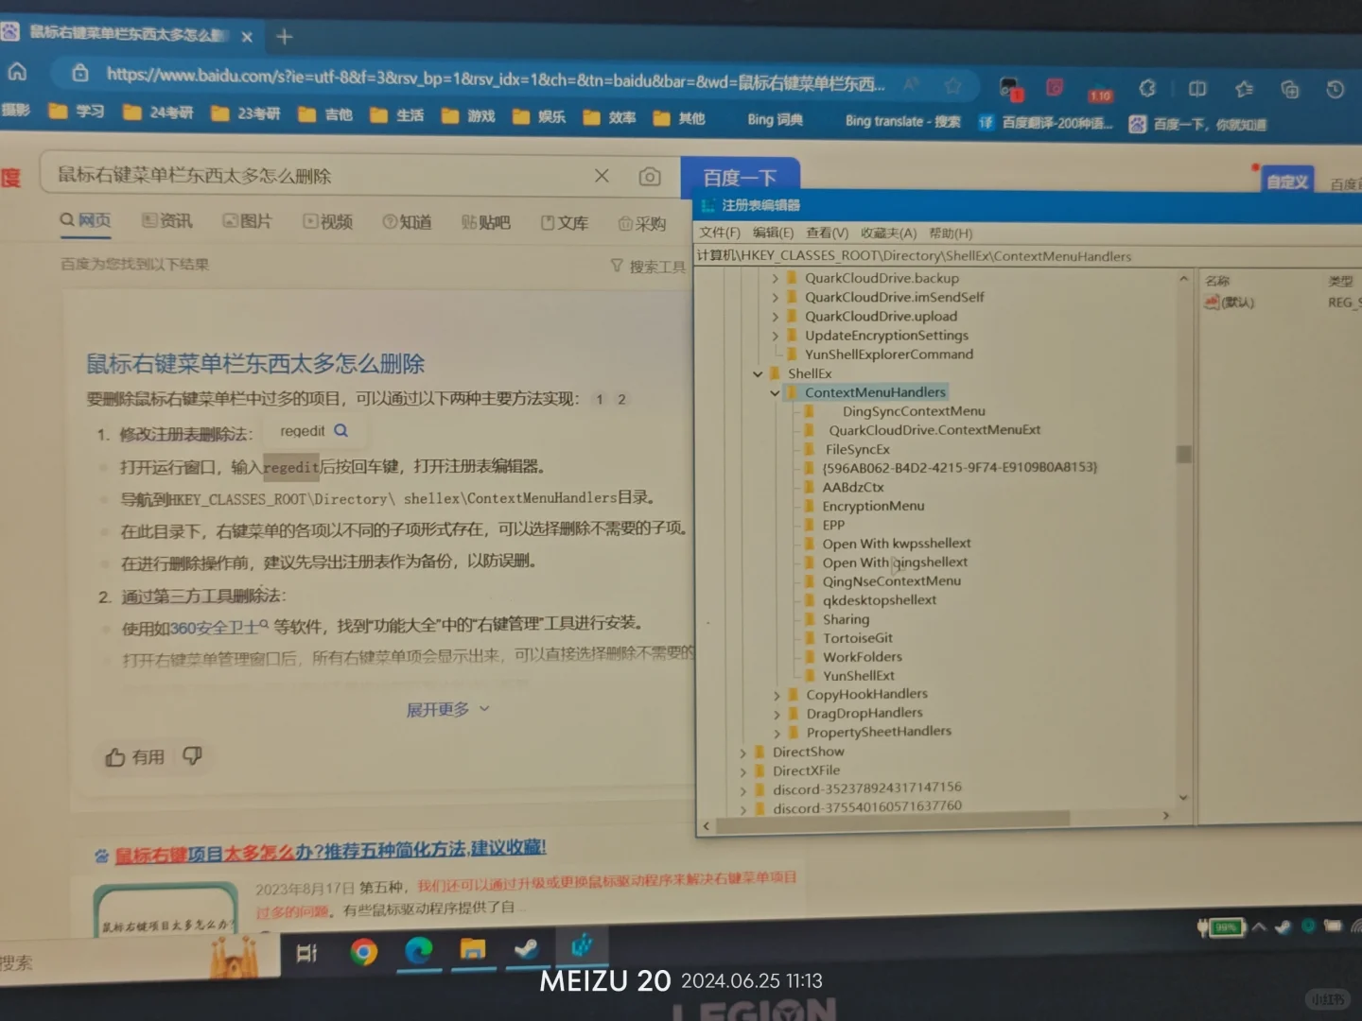Open the 24考研 bookmark folder
The width and height of the screenshot is (1362, 1021).
coord(158,112)
